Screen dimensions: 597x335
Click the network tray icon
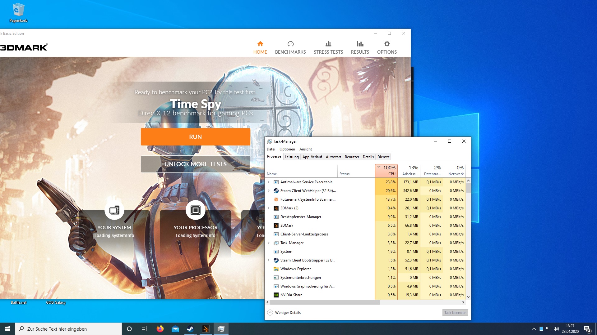tap(549, 329)
